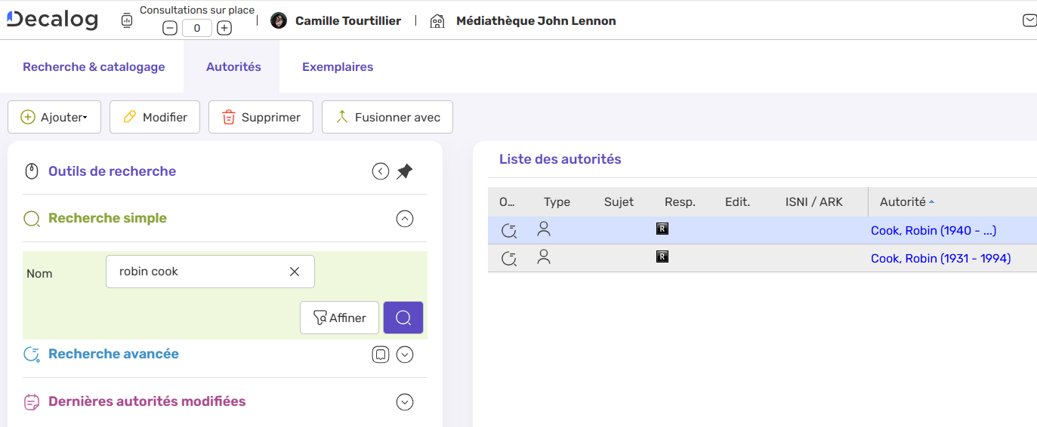Sort by the O... column header

tap(507, 201)
